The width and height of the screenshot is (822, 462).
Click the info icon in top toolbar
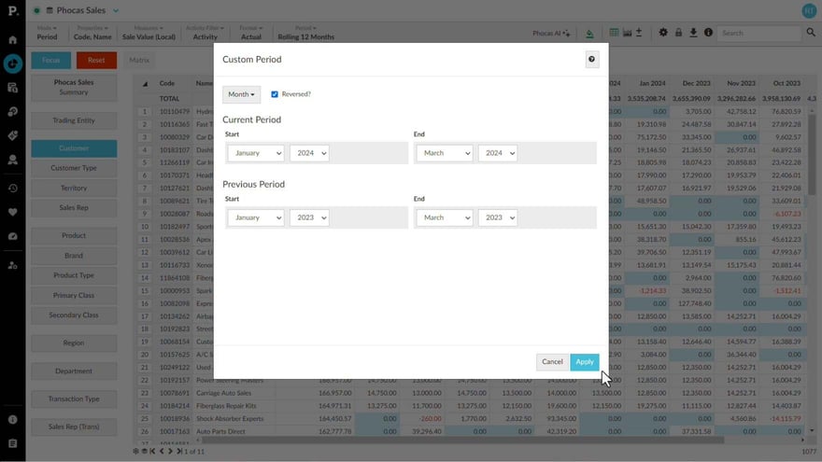coord(708,33)
